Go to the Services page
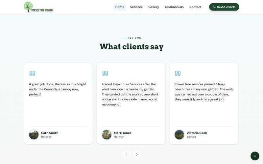Image resolution: width=263 pixels, height=164 pixels. (136, 7)
